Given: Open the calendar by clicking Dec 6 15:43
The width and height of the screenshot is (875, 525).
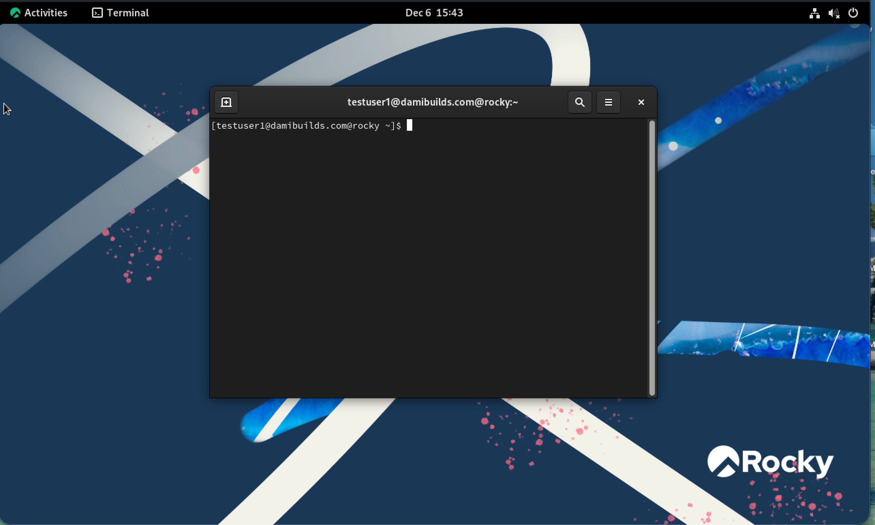Looking at the screenshot, I should click(x=434, y=13).
